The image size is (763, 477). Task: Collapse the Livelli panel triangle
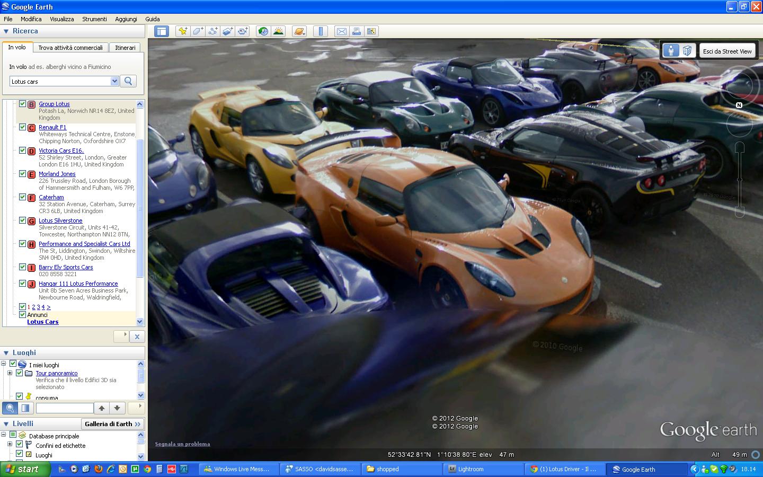6,424
